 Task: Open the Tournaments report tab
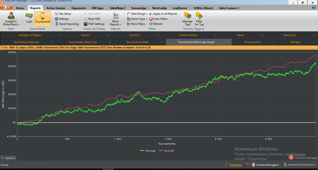[252, 42]
